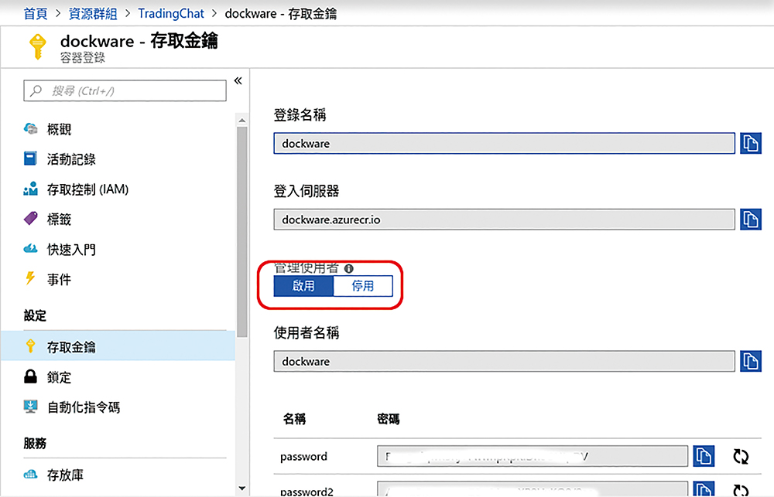The image size is (774, 497).
Task: Click the 服務 section heading
Action: pos(35,443)
